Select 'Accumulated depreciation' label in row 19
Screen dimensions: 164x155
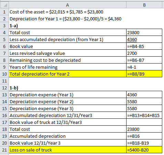coord(67,136)
